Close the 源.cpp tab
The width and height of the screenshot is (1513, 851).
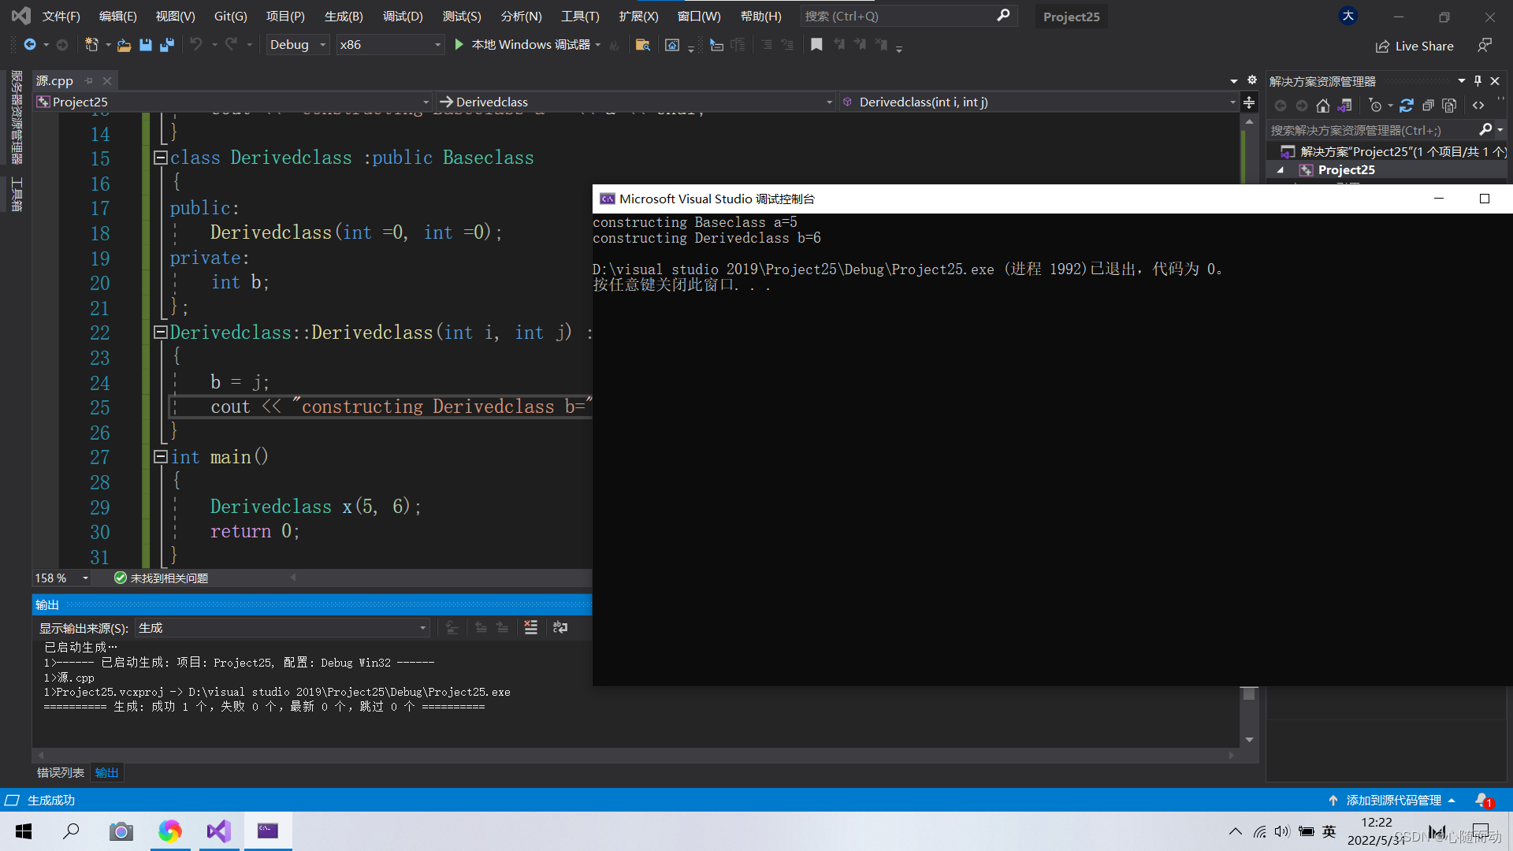coord(107,81)
